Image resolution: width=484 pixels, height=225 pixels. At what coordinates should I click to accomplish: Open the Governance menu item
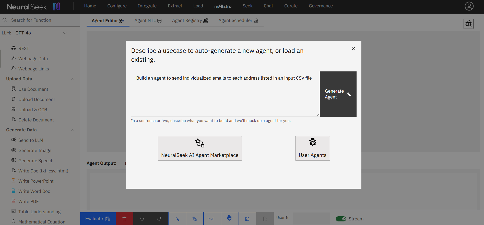[x=321, y=6]
